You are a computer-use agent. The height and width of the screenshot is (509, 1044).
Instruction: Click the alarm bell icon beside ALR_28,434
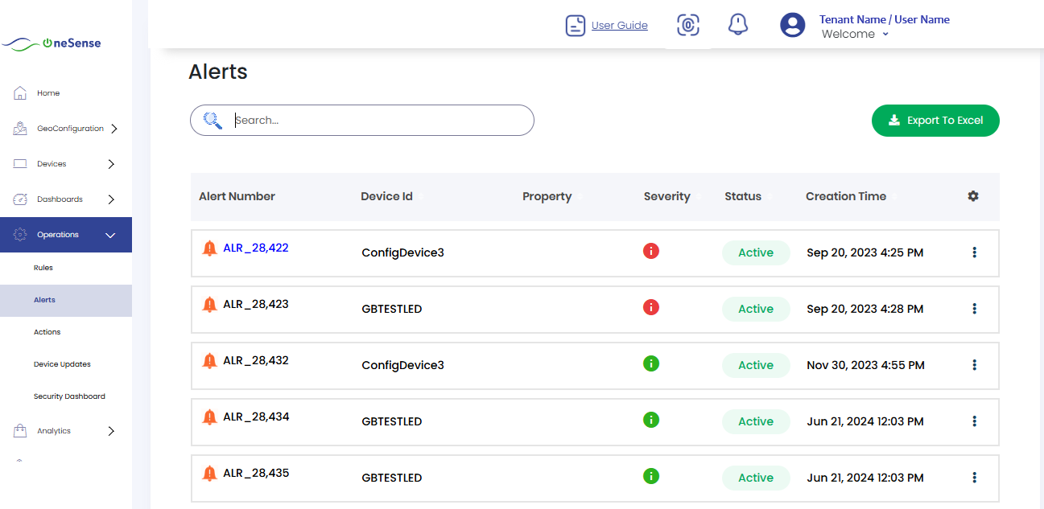(209, 417)
